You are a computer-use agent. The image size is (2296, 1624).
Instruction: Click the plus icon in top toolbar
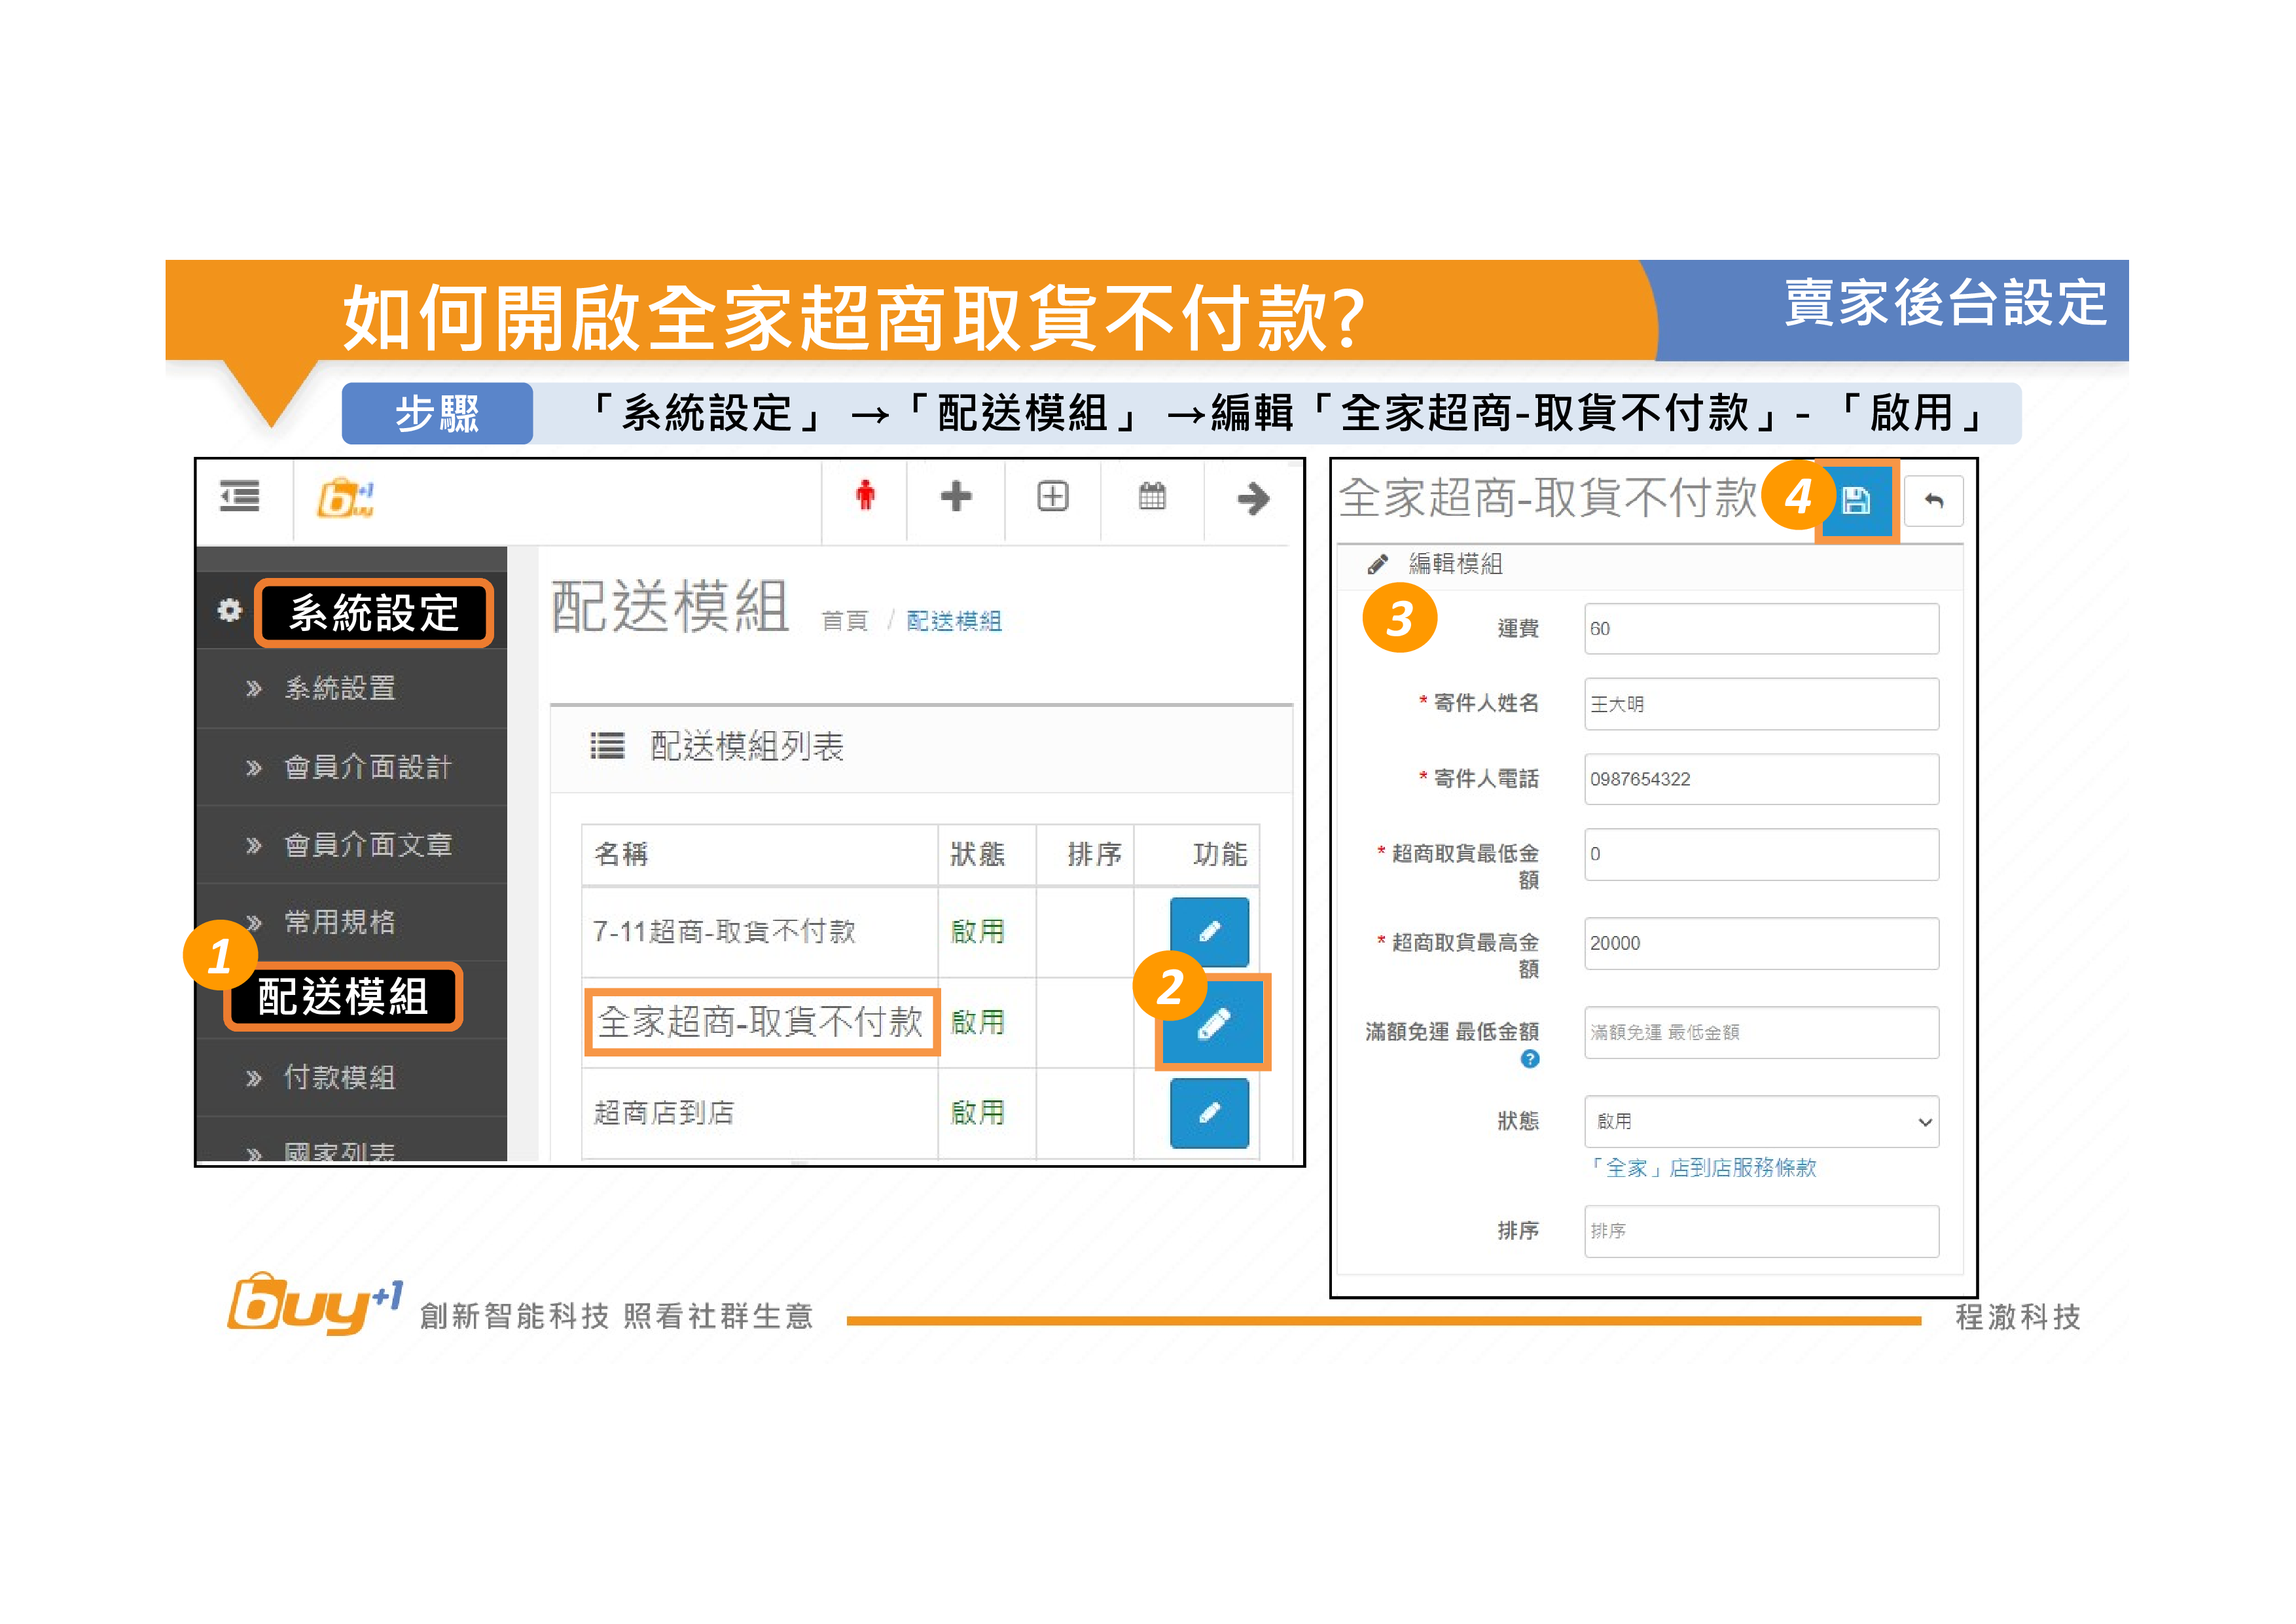point(956,496)
